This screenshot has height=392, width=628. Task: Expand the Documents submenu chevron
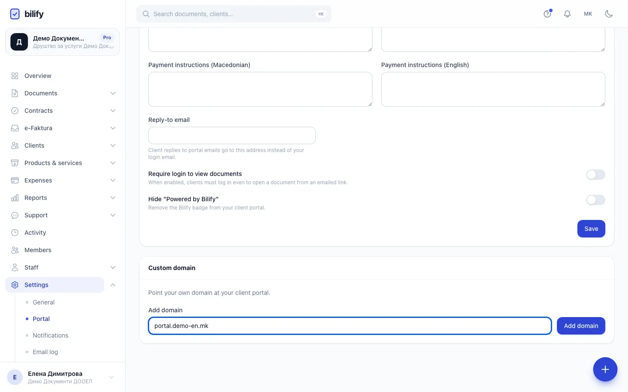[x=113, y=93]
